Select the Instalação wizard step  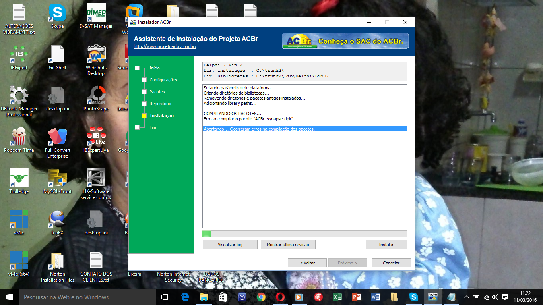(161, 116)
